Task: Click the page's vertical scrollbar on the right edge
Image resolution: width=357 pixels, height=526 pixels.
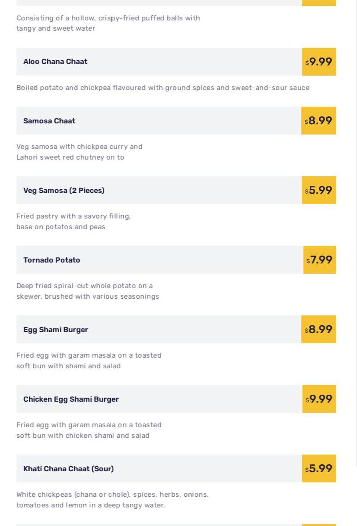Action: click(x=356, y=232)
